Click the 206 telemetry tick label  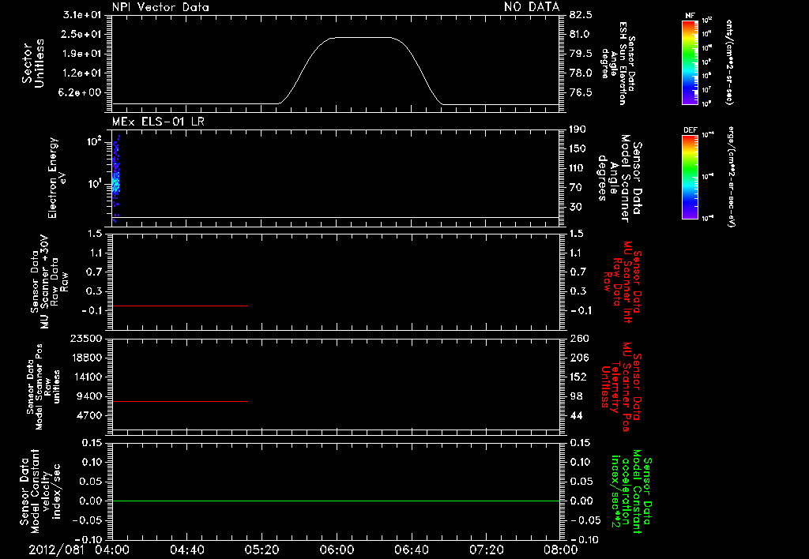[x=579, y=358]
